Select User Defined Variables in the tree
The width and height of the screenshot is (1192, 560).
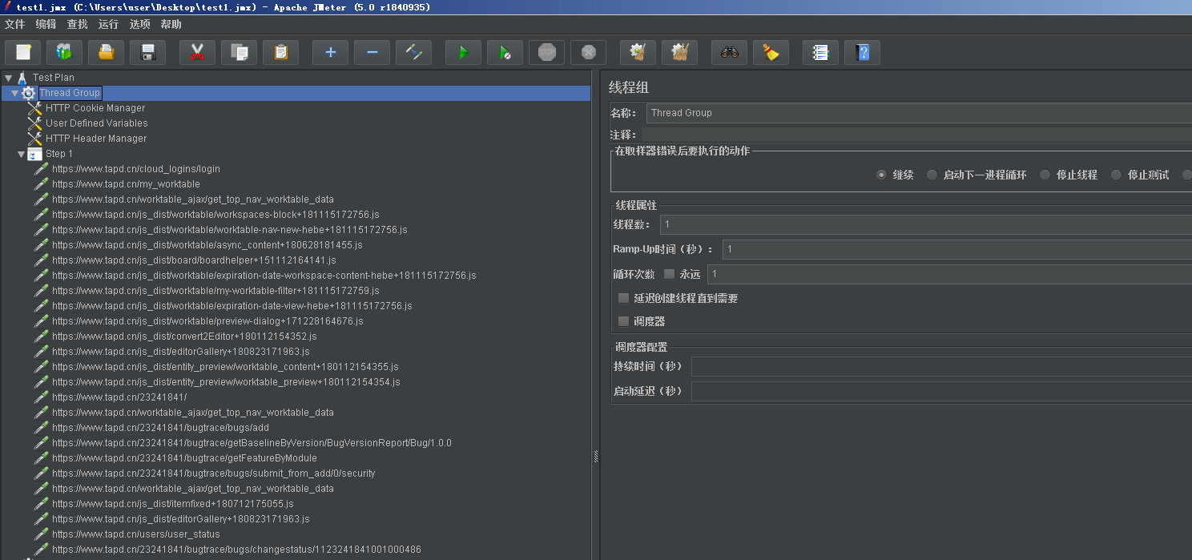(x=96, y=123)
